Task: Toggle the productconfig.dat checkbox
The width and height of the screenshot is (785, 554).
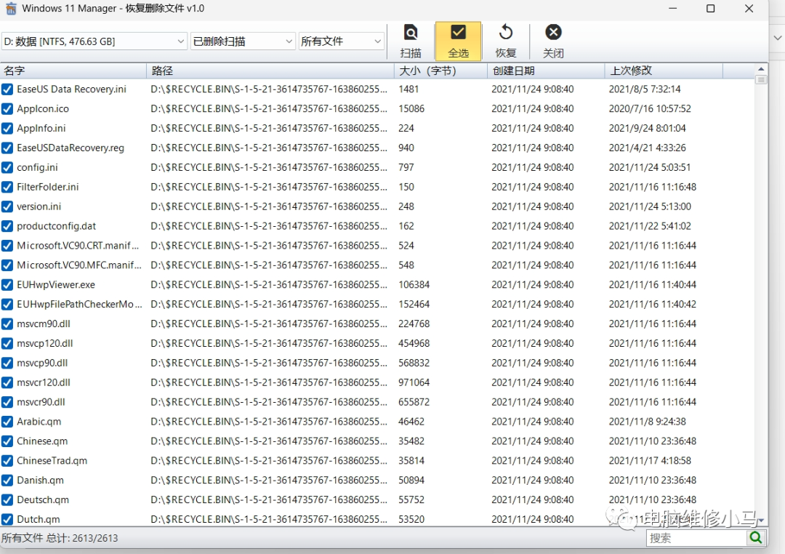Action: [x=7, y=226]
